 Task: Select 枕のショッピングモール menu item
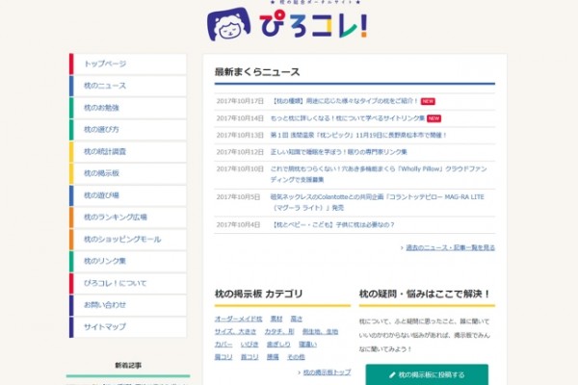click(128, 240)
